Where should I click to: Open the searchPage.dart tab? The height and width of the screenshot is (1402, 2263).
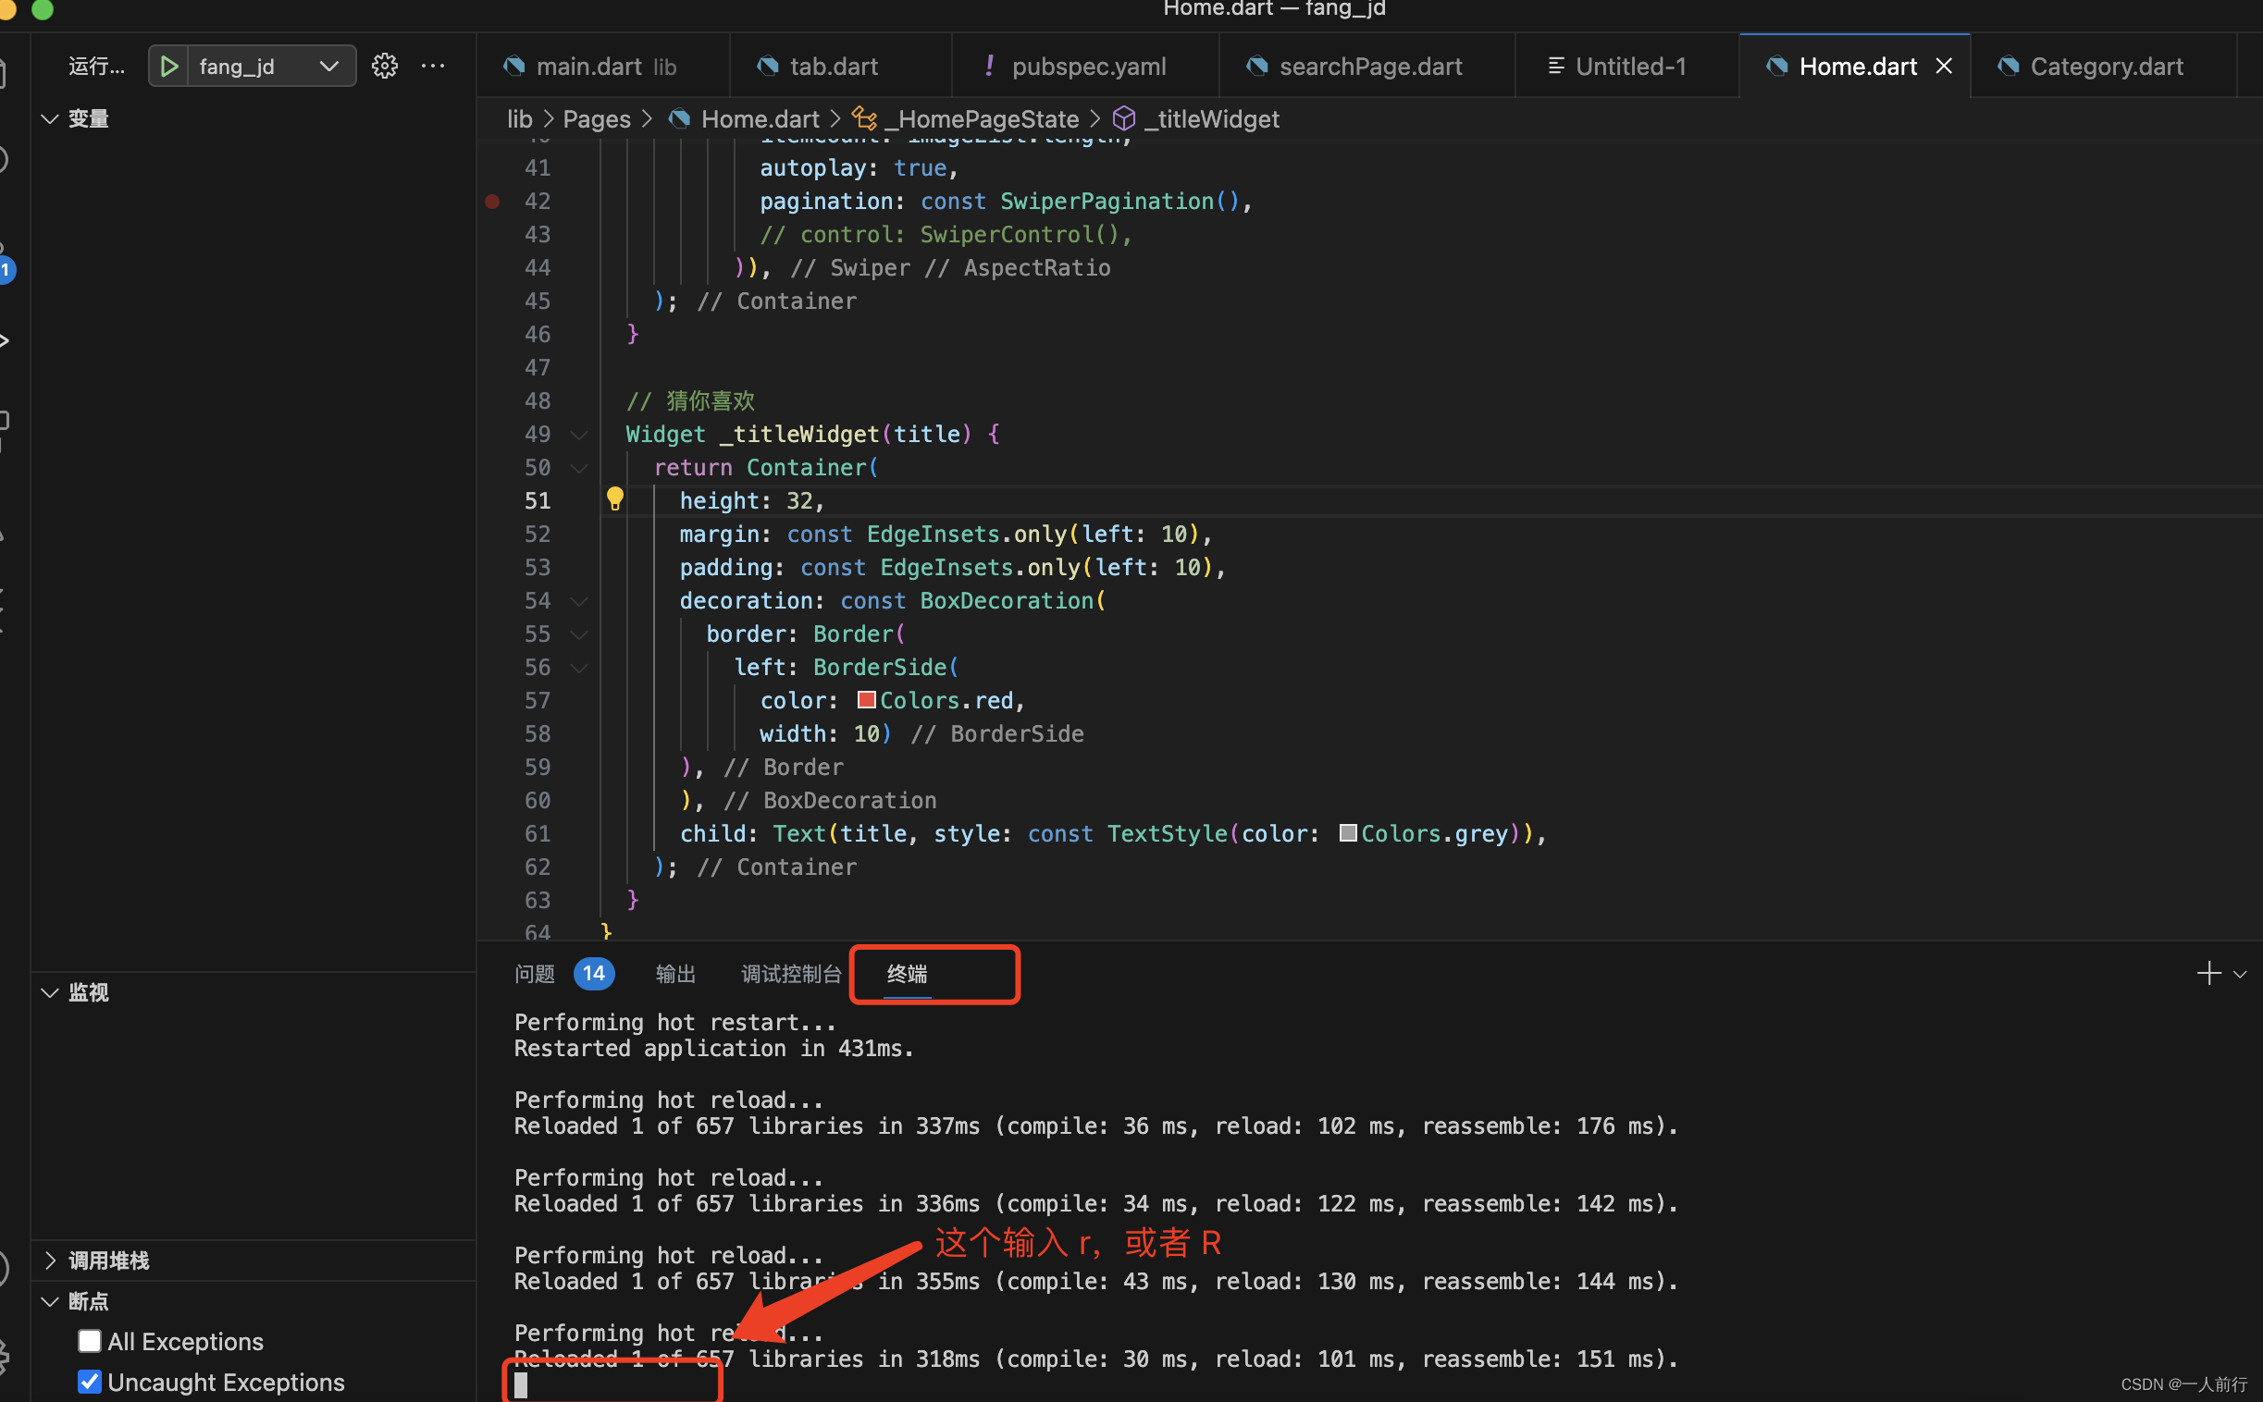pyautogui.click(x=1367, y=66)
